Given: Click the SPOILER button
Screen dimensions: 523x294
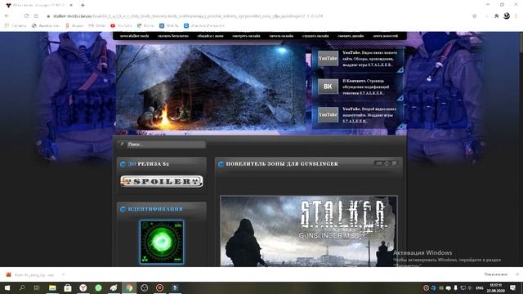Looking at the screenshot, I should 162,181.
